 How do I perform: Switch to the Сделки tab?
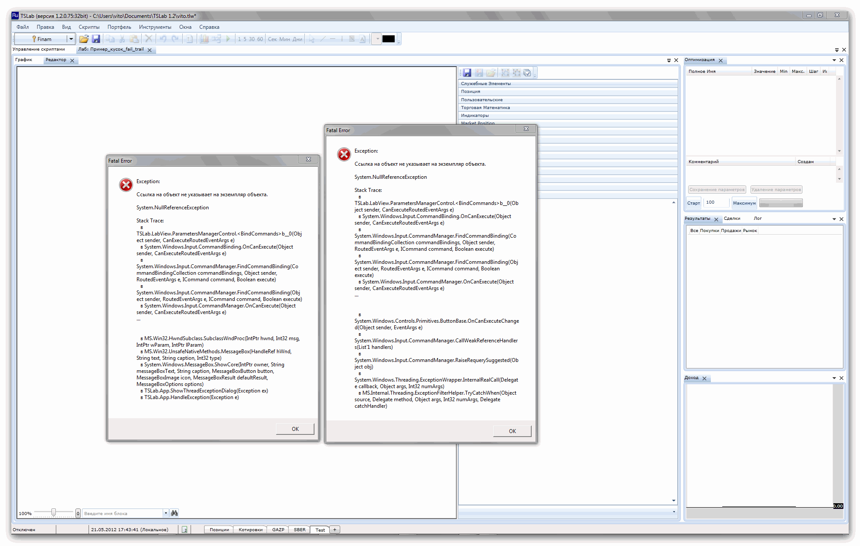click(732, 218)
